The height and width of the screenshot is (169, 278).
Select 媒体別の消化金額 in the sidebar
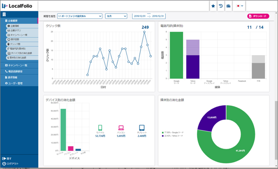click(22, 58)
